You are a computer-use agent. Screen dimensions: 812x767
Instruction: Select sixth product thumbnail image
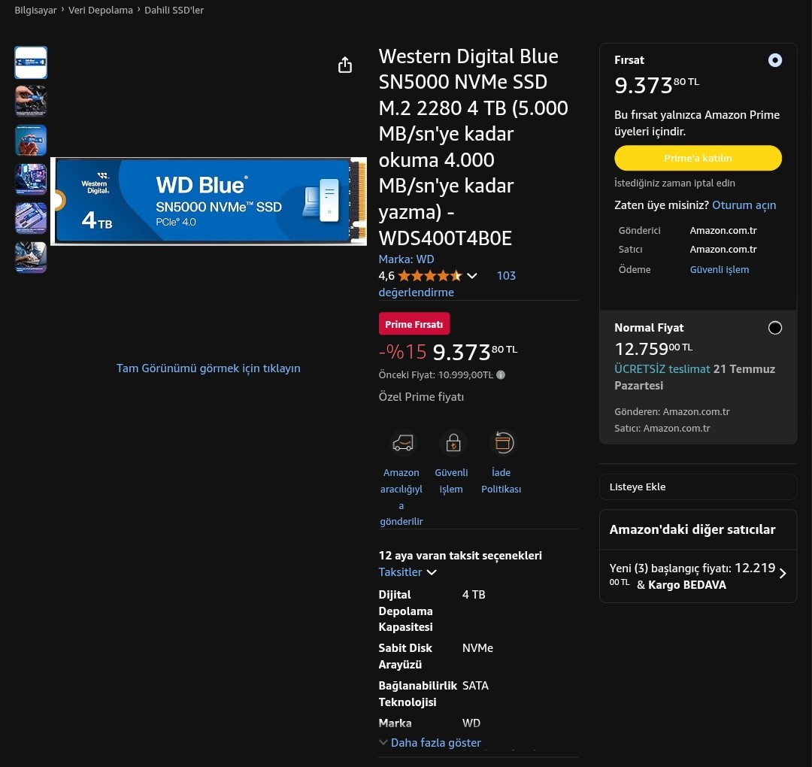coord(31,257)
